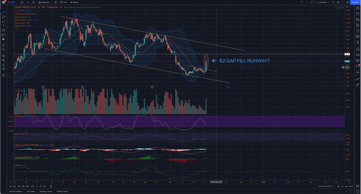
Task: Click the 6.77 horizontal line price label
Action: click(347, 54)
